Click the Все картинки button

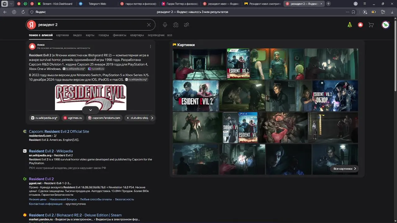[x=345, y=168]
